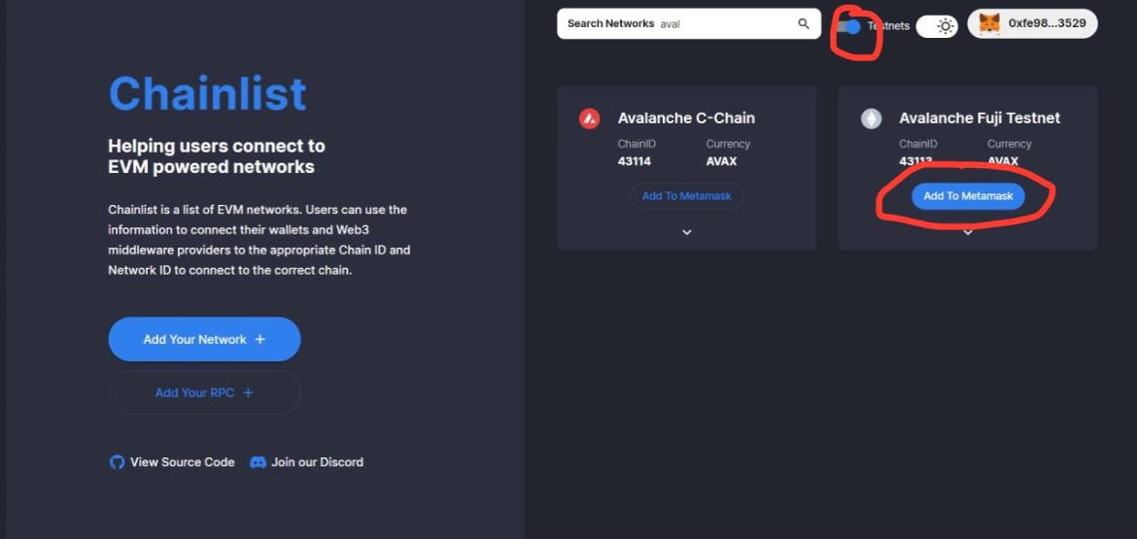Add Avalanche Fuji Testnet to Metamask
Viewport: 1137px width, 539px height.
pyautogui.click(x=968, y=196)
